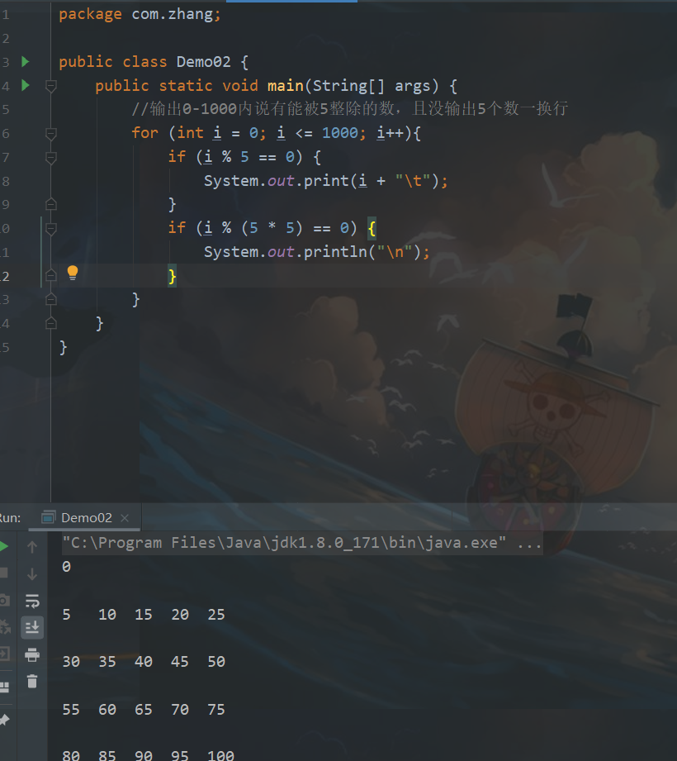Click the number 1000 in the for loop
Viewport: 677px width, 761px height.
tap(340, 132)
